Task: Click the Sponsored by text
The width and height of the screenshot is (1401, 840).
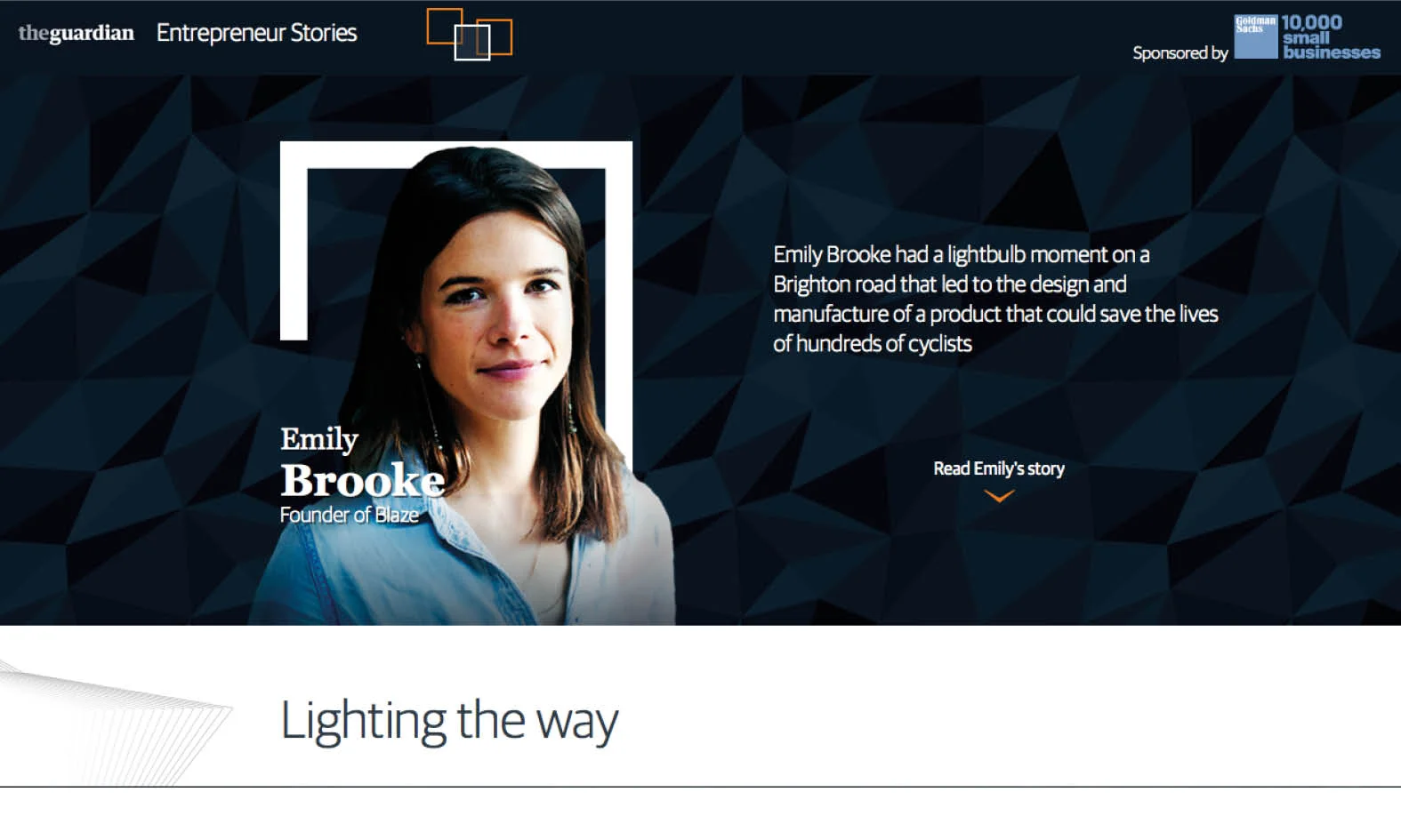Action: 1180,52
